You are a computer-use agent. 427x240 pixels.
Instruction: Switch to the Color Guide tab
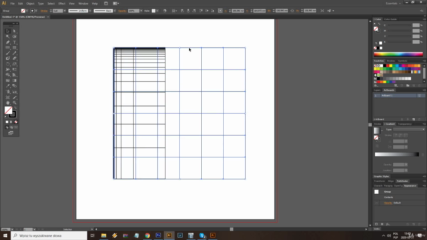[390, 19]
